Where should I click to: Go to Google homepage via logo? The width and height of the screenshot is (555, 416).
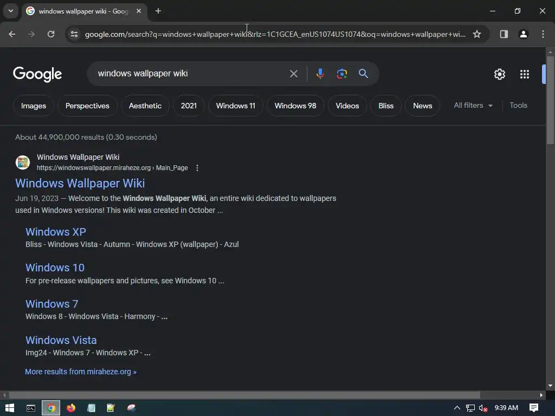37,74
